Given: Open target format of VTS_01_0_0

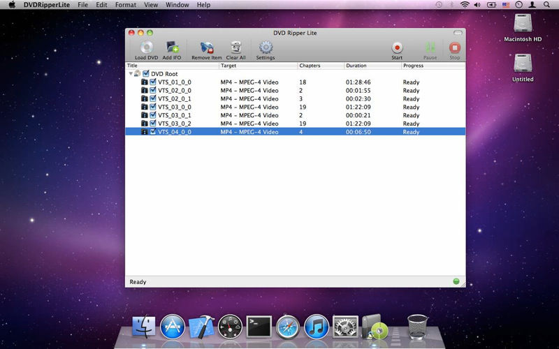Looking at the screenshot, I should 249,82.
